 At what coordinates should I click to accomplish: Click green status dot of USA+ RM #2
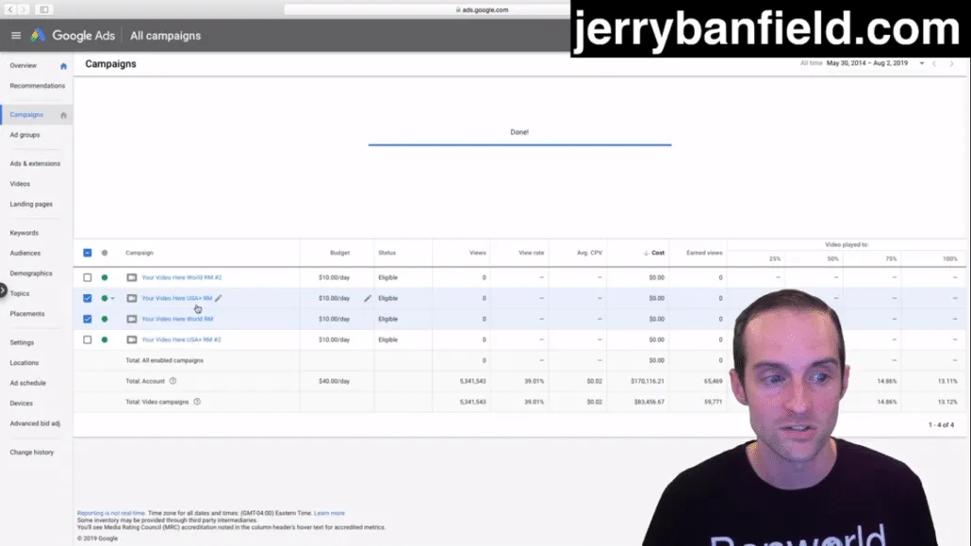pyautogui.click(x=105, y=339)
